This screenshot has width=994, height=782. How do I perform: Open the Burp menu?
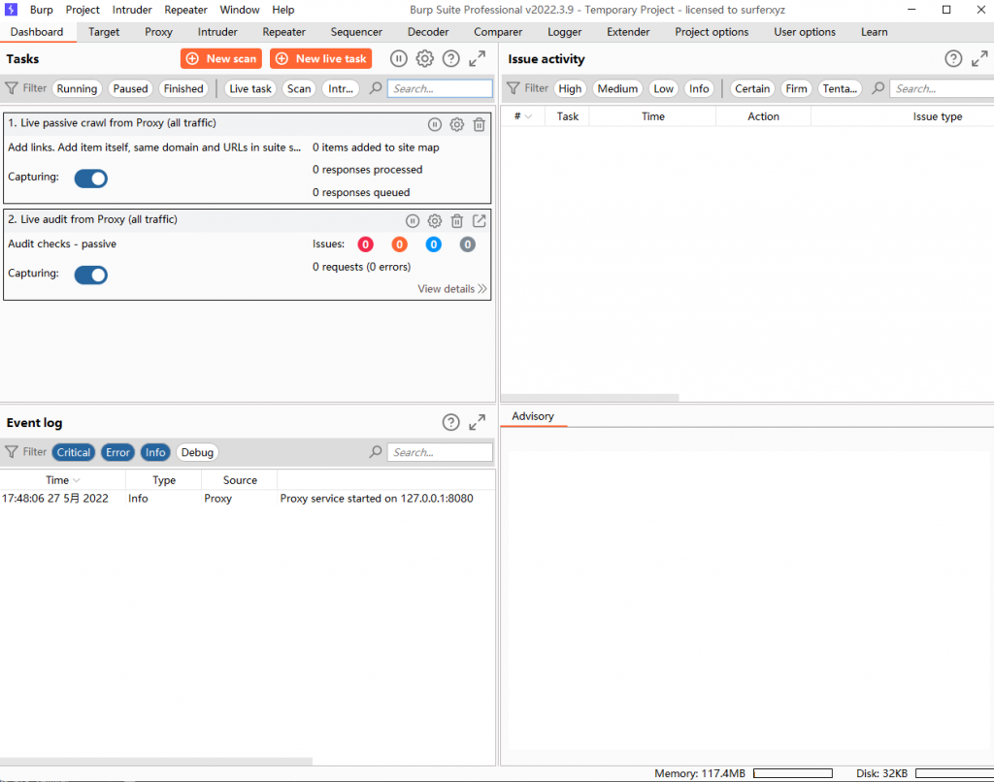click(41, 10)
